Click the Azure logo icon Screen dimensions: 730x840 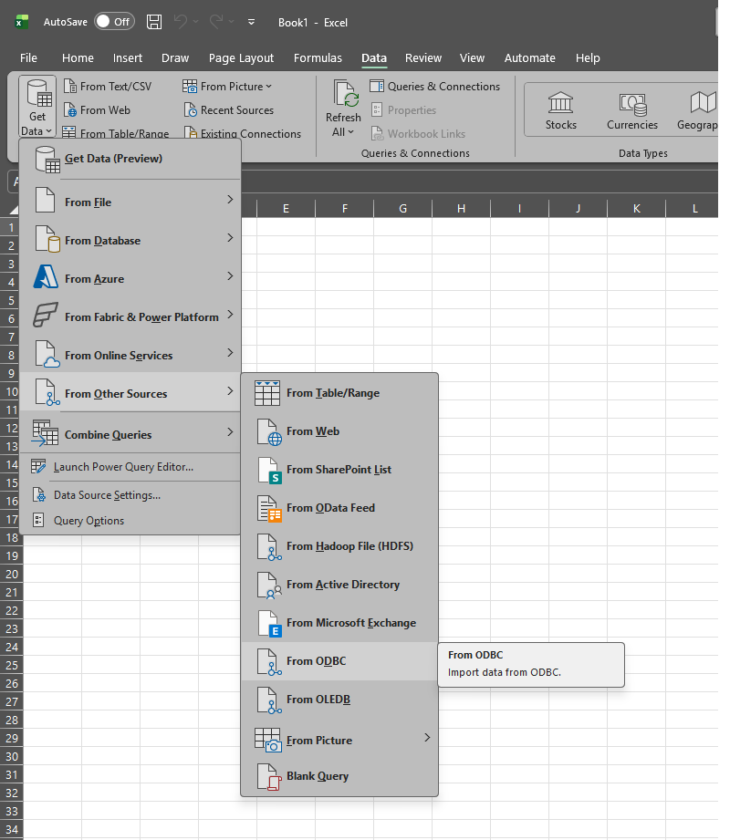tap(46, 277)
